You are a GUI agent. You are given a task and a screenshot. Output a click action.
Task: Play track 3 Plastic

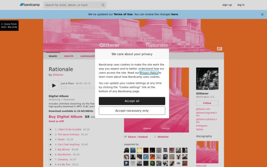pos(51,139)
